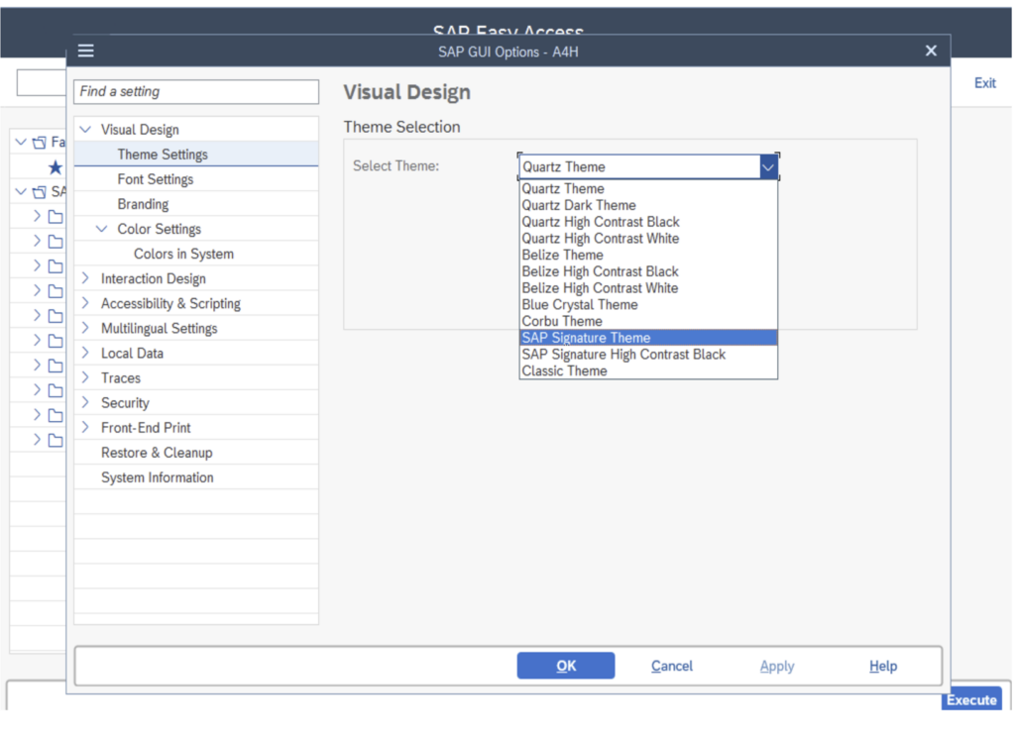Select Theme Settings in the settings tree
Viewport: 1015px width, 736px height.
tap(196, 155)
